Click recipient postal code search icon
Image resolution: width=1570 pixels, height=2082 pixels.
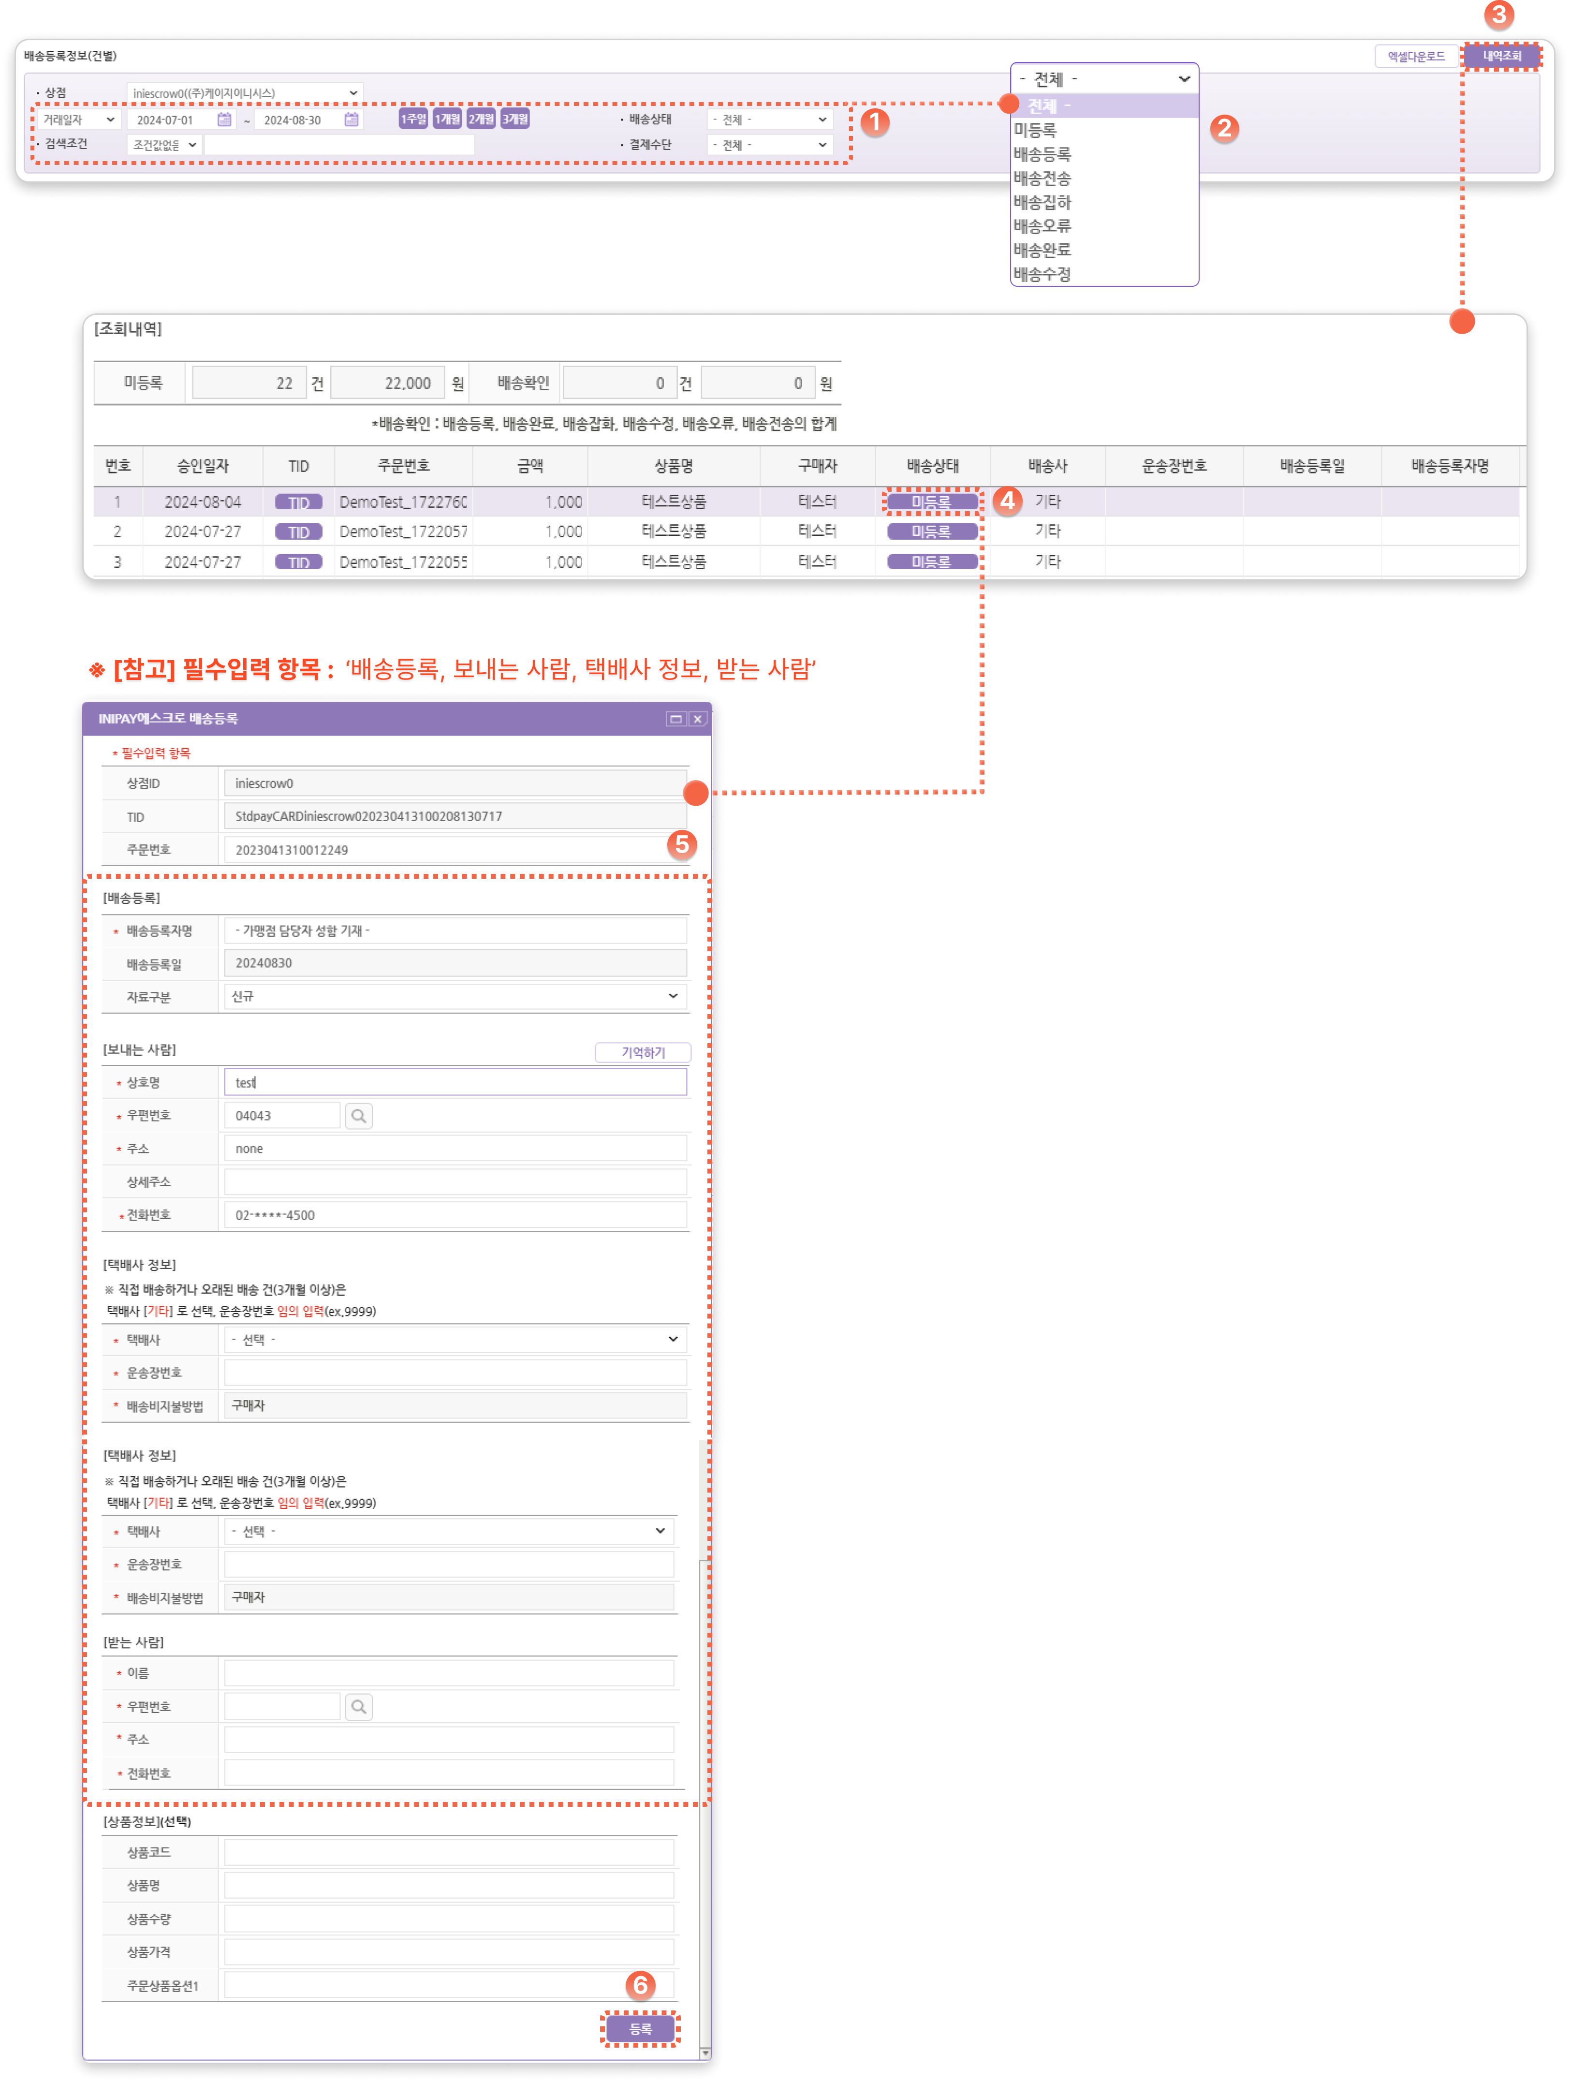tap(359, 1706)
